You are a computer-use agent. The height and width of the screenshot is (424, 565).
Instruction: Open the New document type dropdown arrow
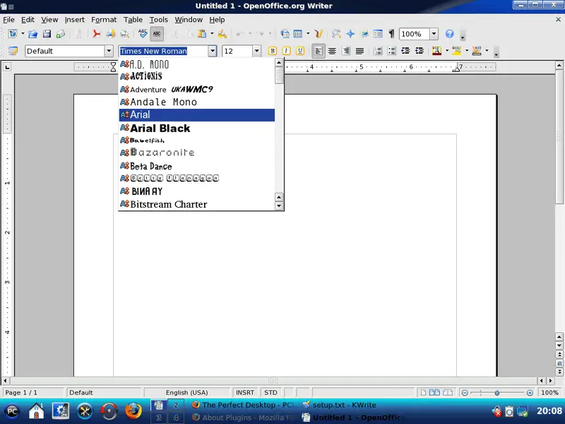(x=23, y=34)
